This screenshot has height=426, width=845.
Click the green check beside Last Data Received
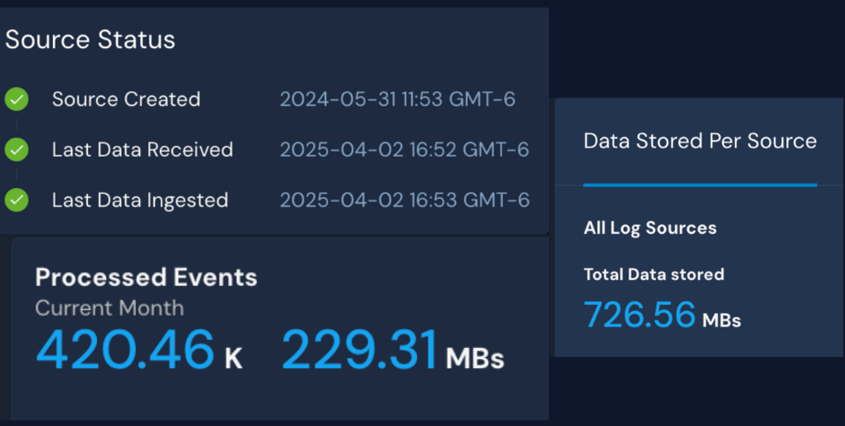coord(17,150)
